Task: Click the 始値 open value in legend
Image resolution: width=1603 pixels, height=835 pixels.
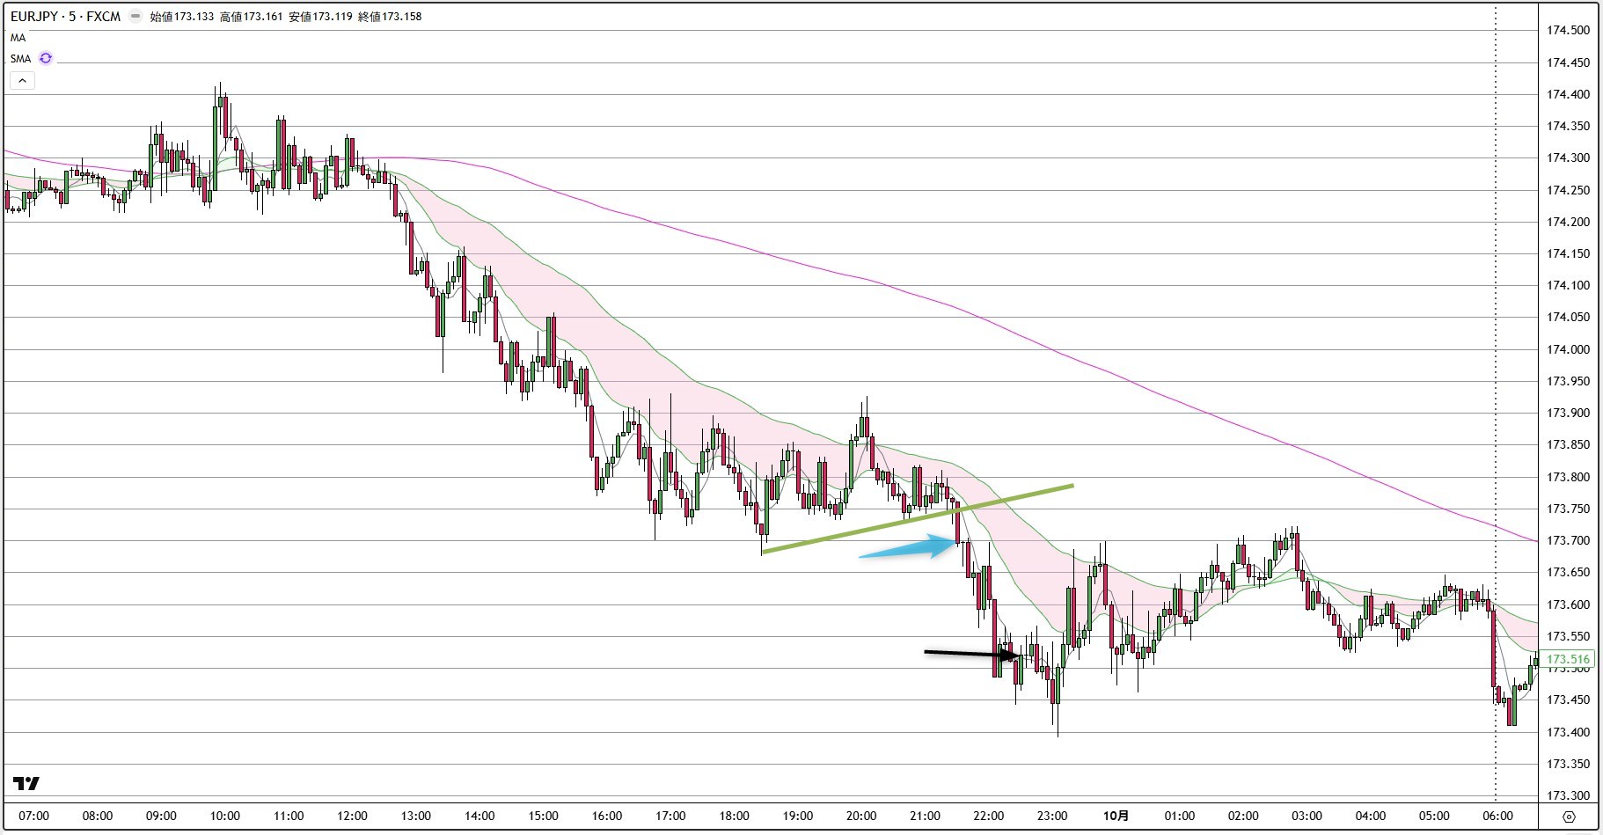Action: click(181, 16)
